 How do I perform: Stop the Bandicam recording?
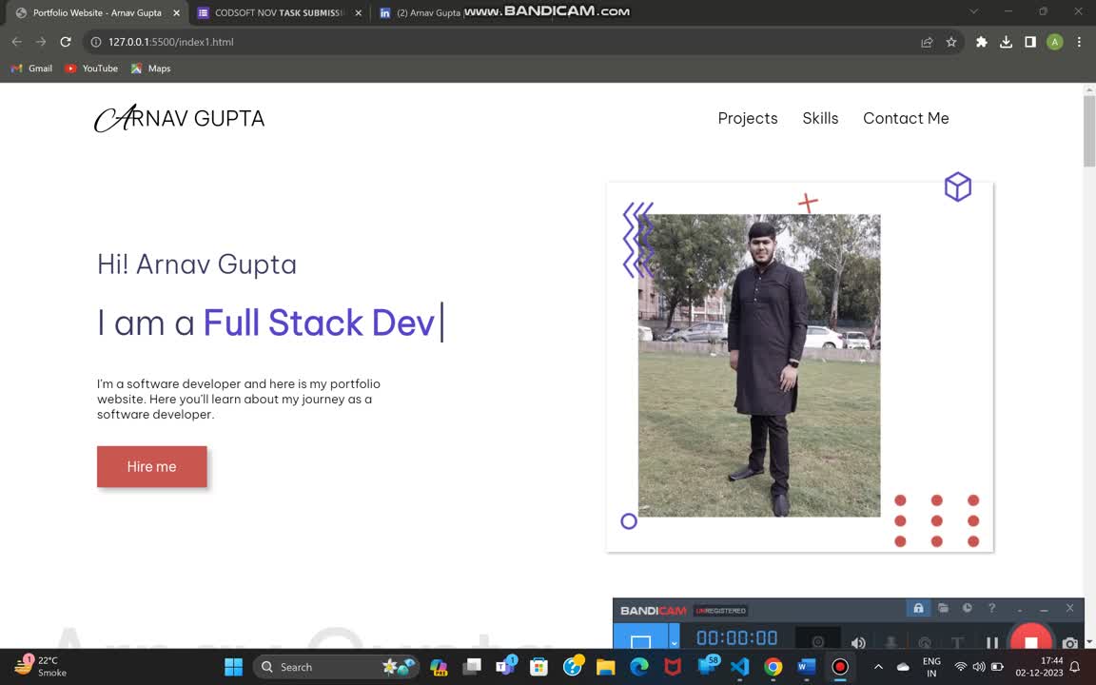[1031, 639]
